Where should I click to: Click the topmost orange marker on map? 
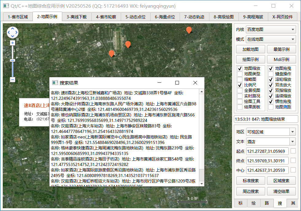(x=189, y=30)
